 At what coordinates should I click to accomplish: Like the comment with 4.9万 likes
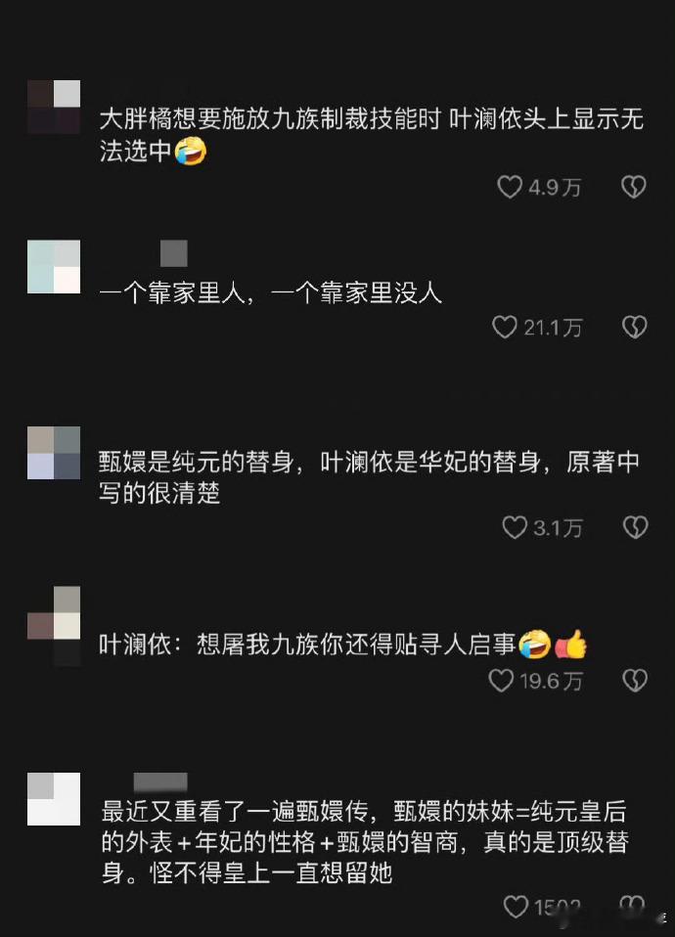[x=510, y=187]
